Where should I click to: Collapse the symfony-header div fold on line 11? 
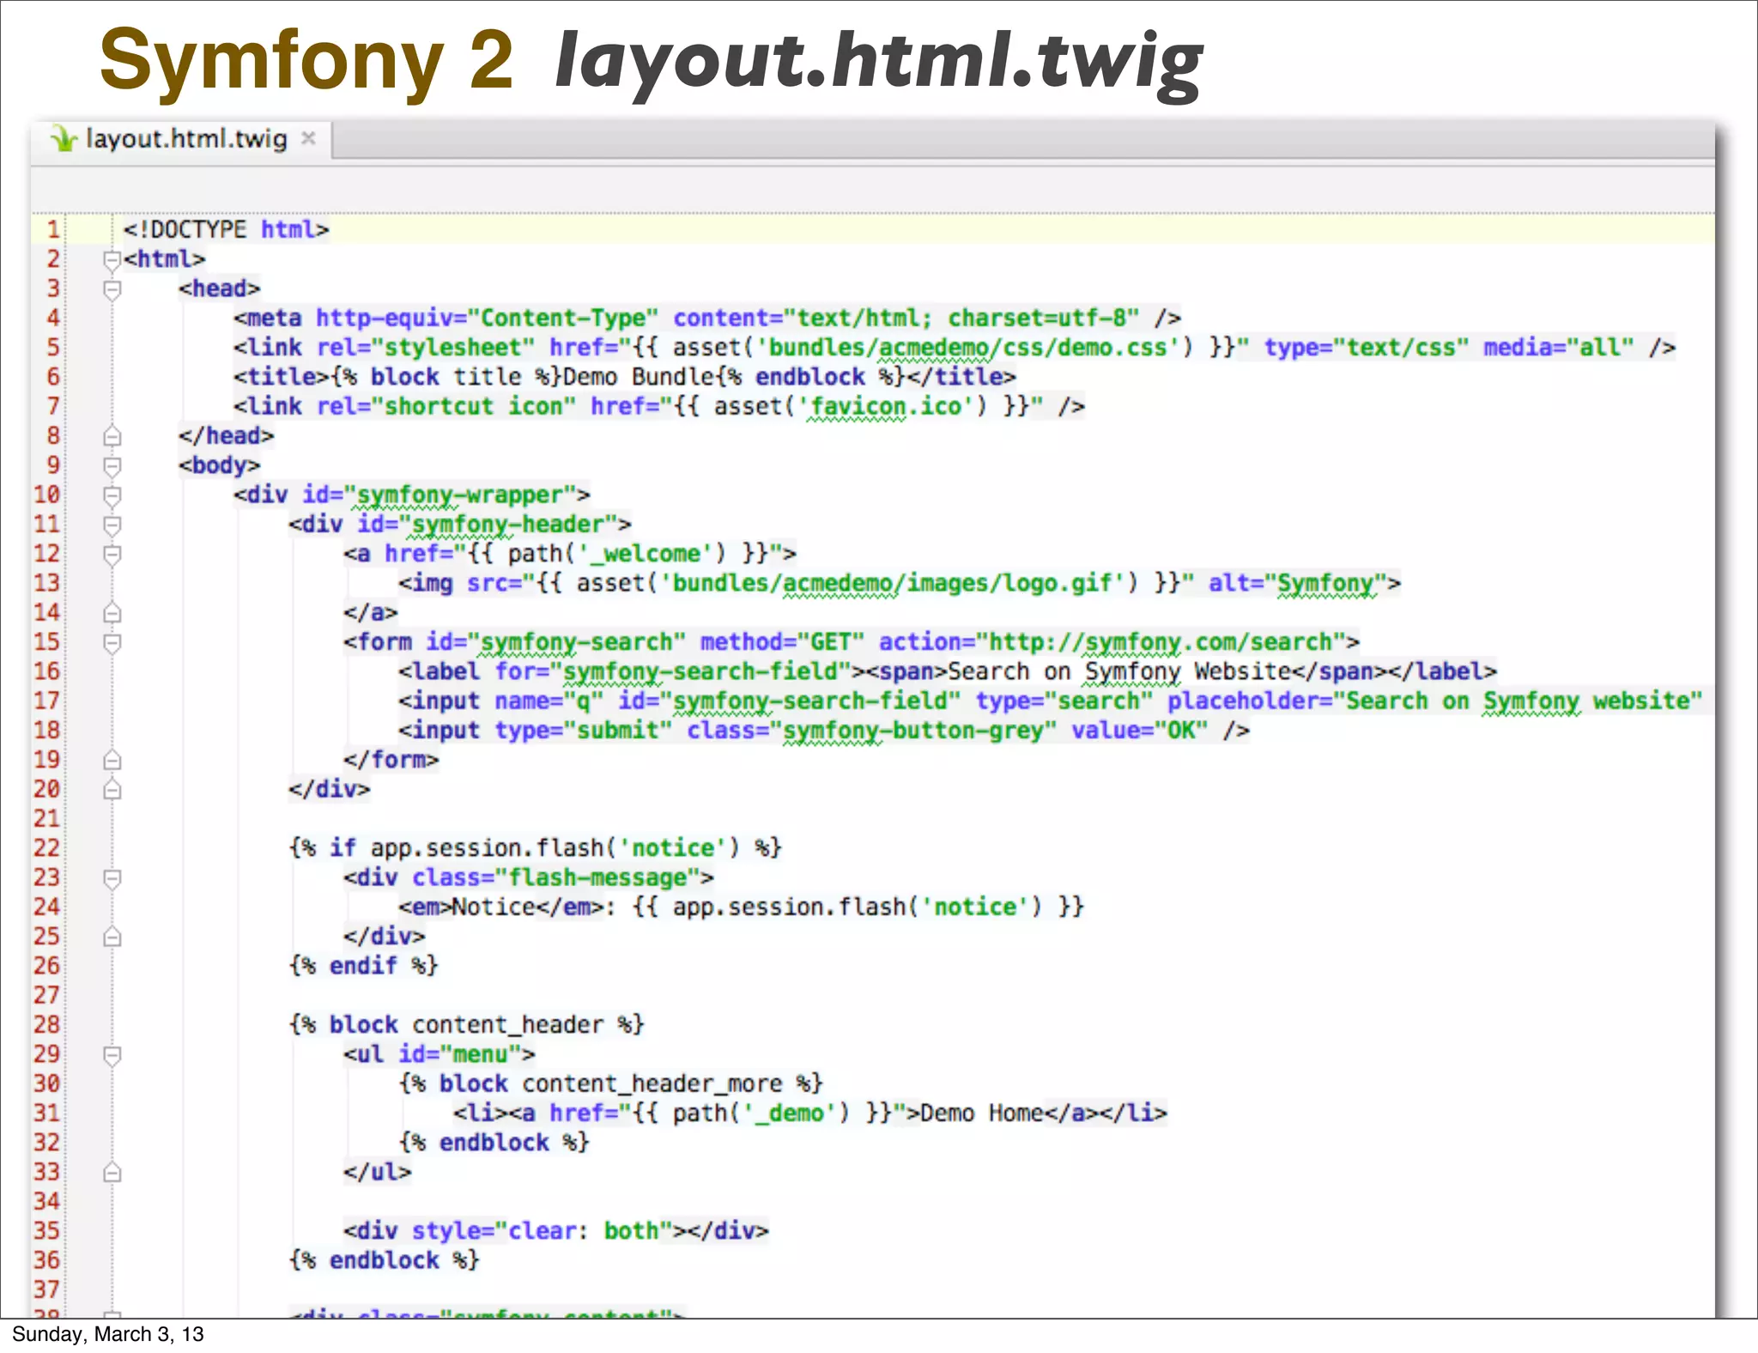click(112, 525)
